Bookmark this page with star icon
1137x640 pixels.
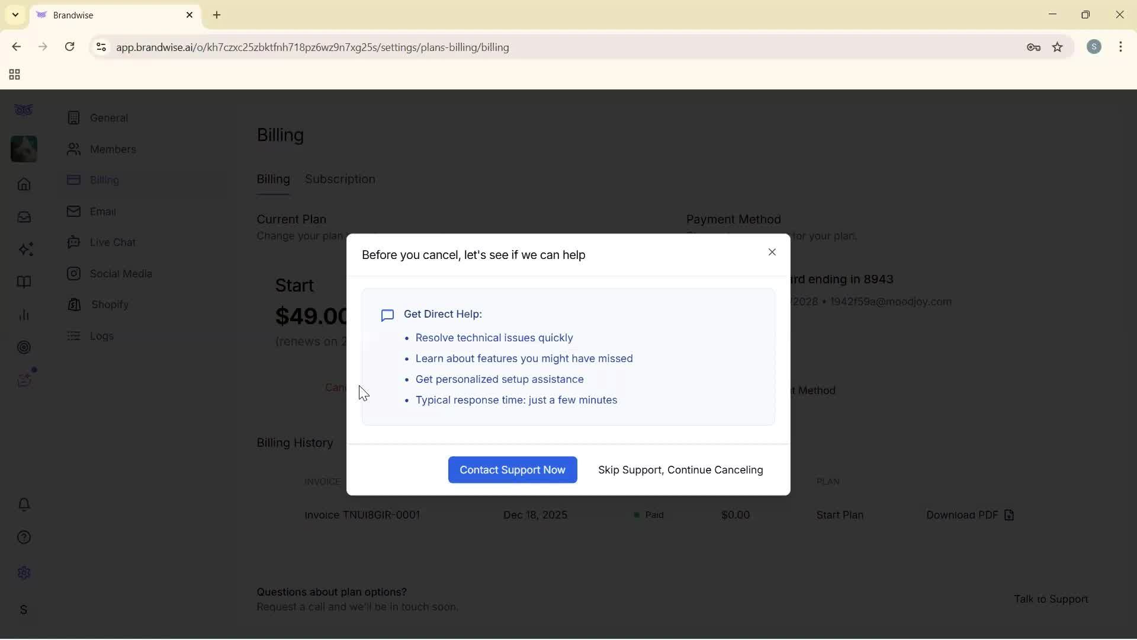pos(1057,47)
